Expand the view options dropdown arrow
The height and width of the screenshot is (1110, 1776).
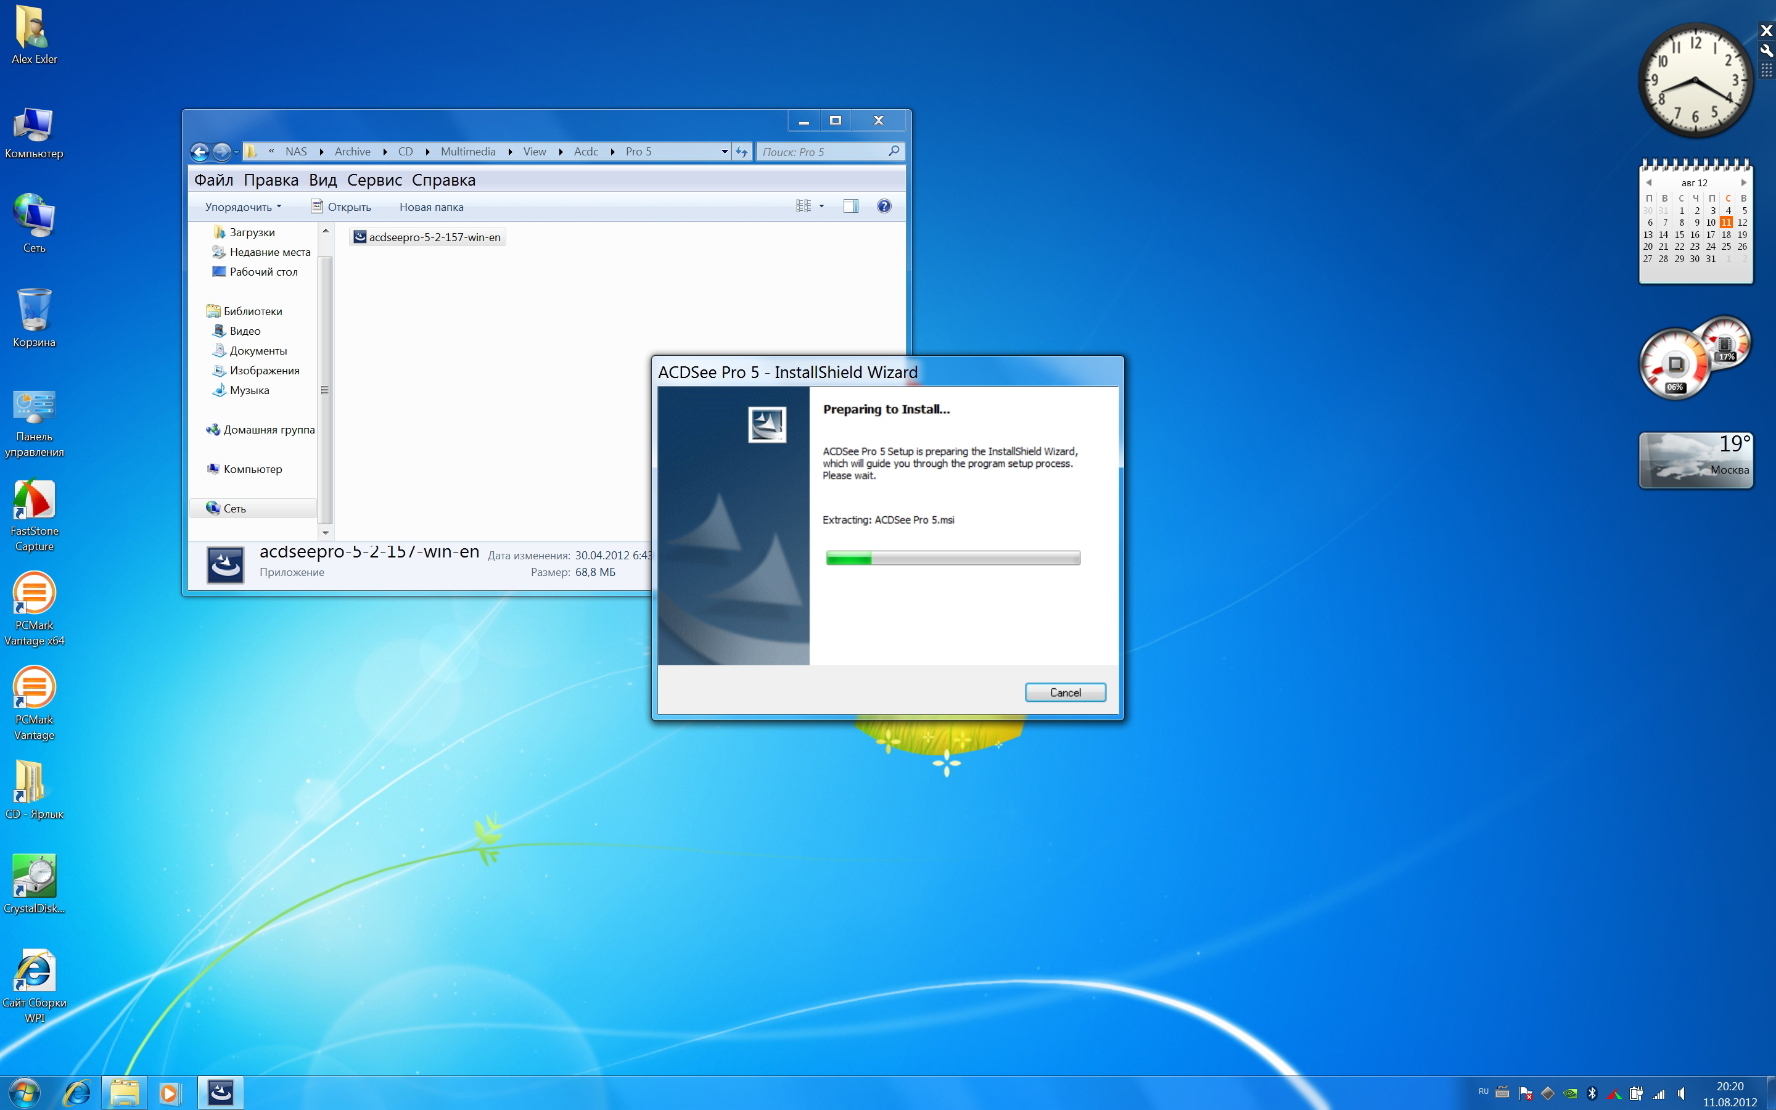click(821, 207)
